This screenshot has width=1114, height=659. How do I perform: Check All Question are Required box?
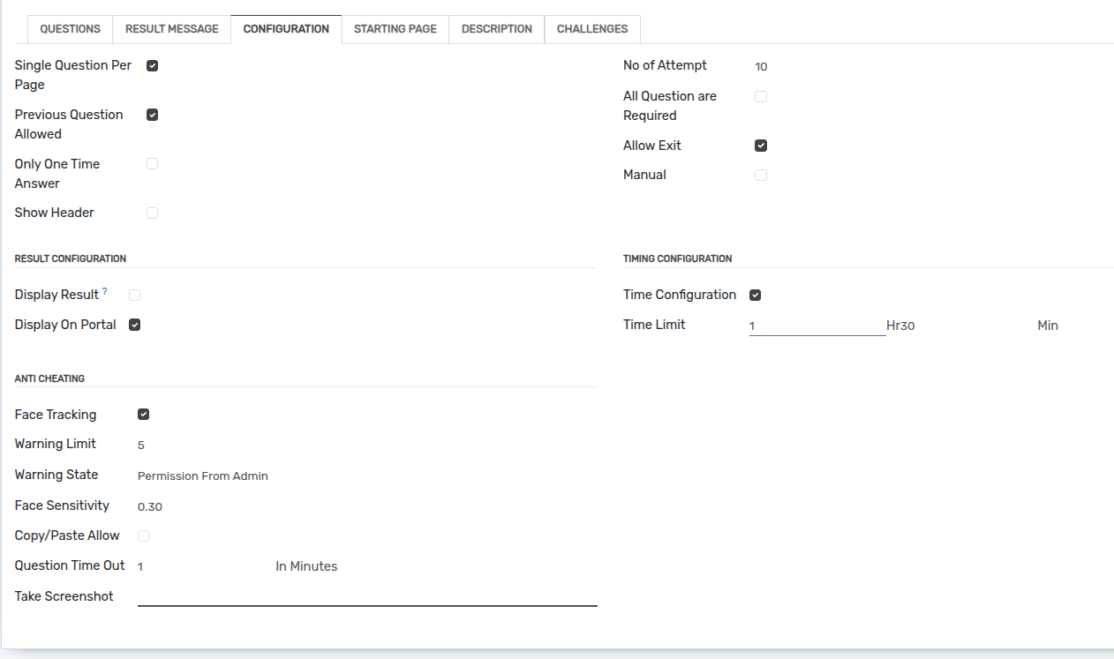tap(761, 96)
